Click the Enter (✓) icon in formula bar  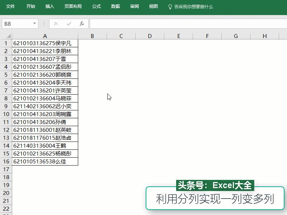click(x=68, y=23)
